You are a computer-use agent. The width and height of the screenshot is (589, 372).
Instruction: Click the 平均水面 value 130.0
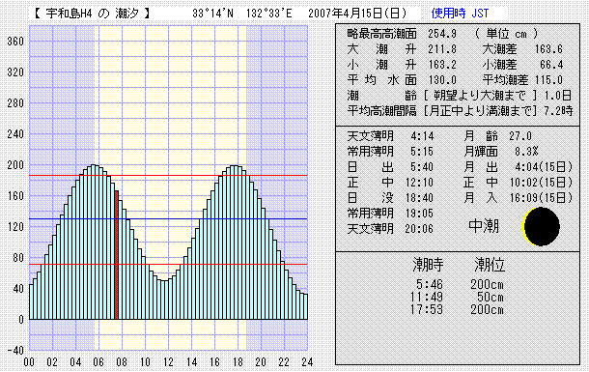point(442,80)
